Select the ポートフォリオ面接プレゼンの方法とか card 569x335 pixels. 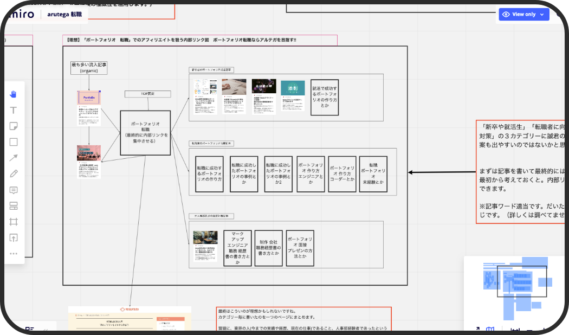[x=300, y=248]
